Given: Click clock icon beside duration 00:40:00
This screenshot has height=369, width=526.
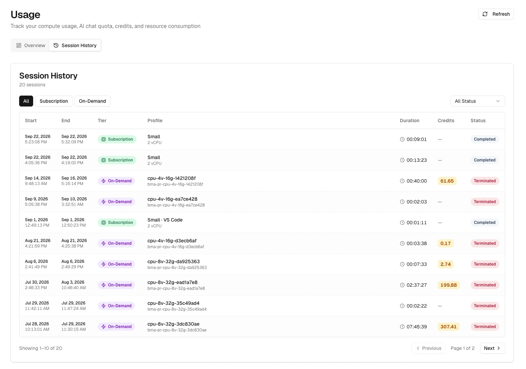Looking at the screenshot, I should pos(402,181).
